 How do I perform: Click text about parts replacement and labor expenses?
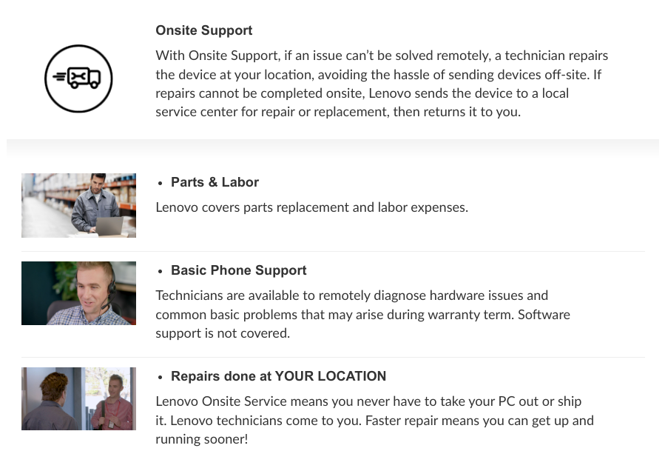(x=311, y=207)
